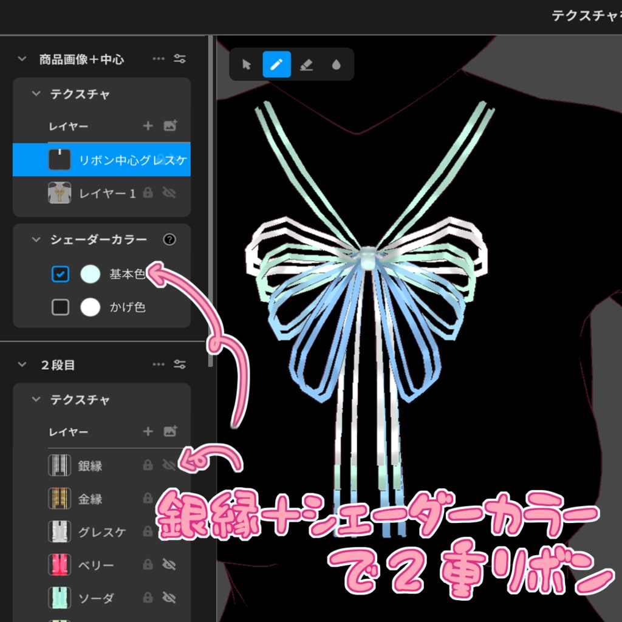The height and width of the screenshot is (622, 622).
Task: Click the ソーダ layer thumbnail
Action: [60, 598]
